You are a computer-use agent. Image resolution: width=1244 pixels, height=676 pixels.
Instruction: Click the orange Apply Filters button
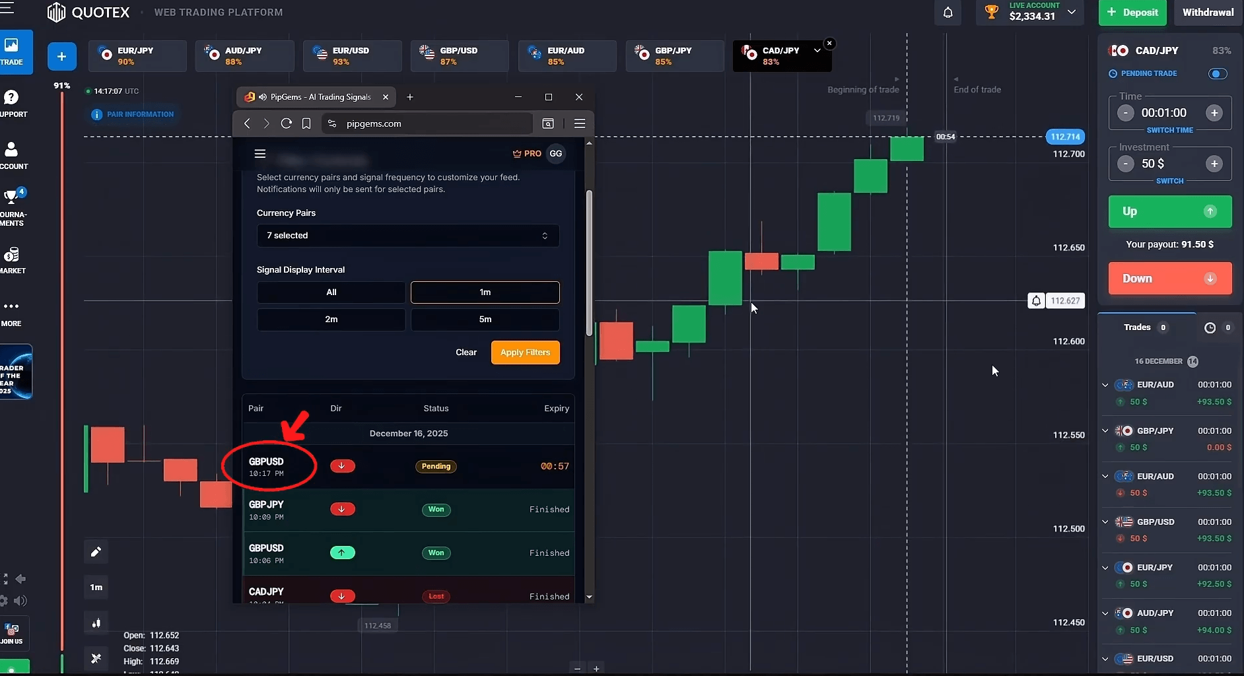pos(526,353)
